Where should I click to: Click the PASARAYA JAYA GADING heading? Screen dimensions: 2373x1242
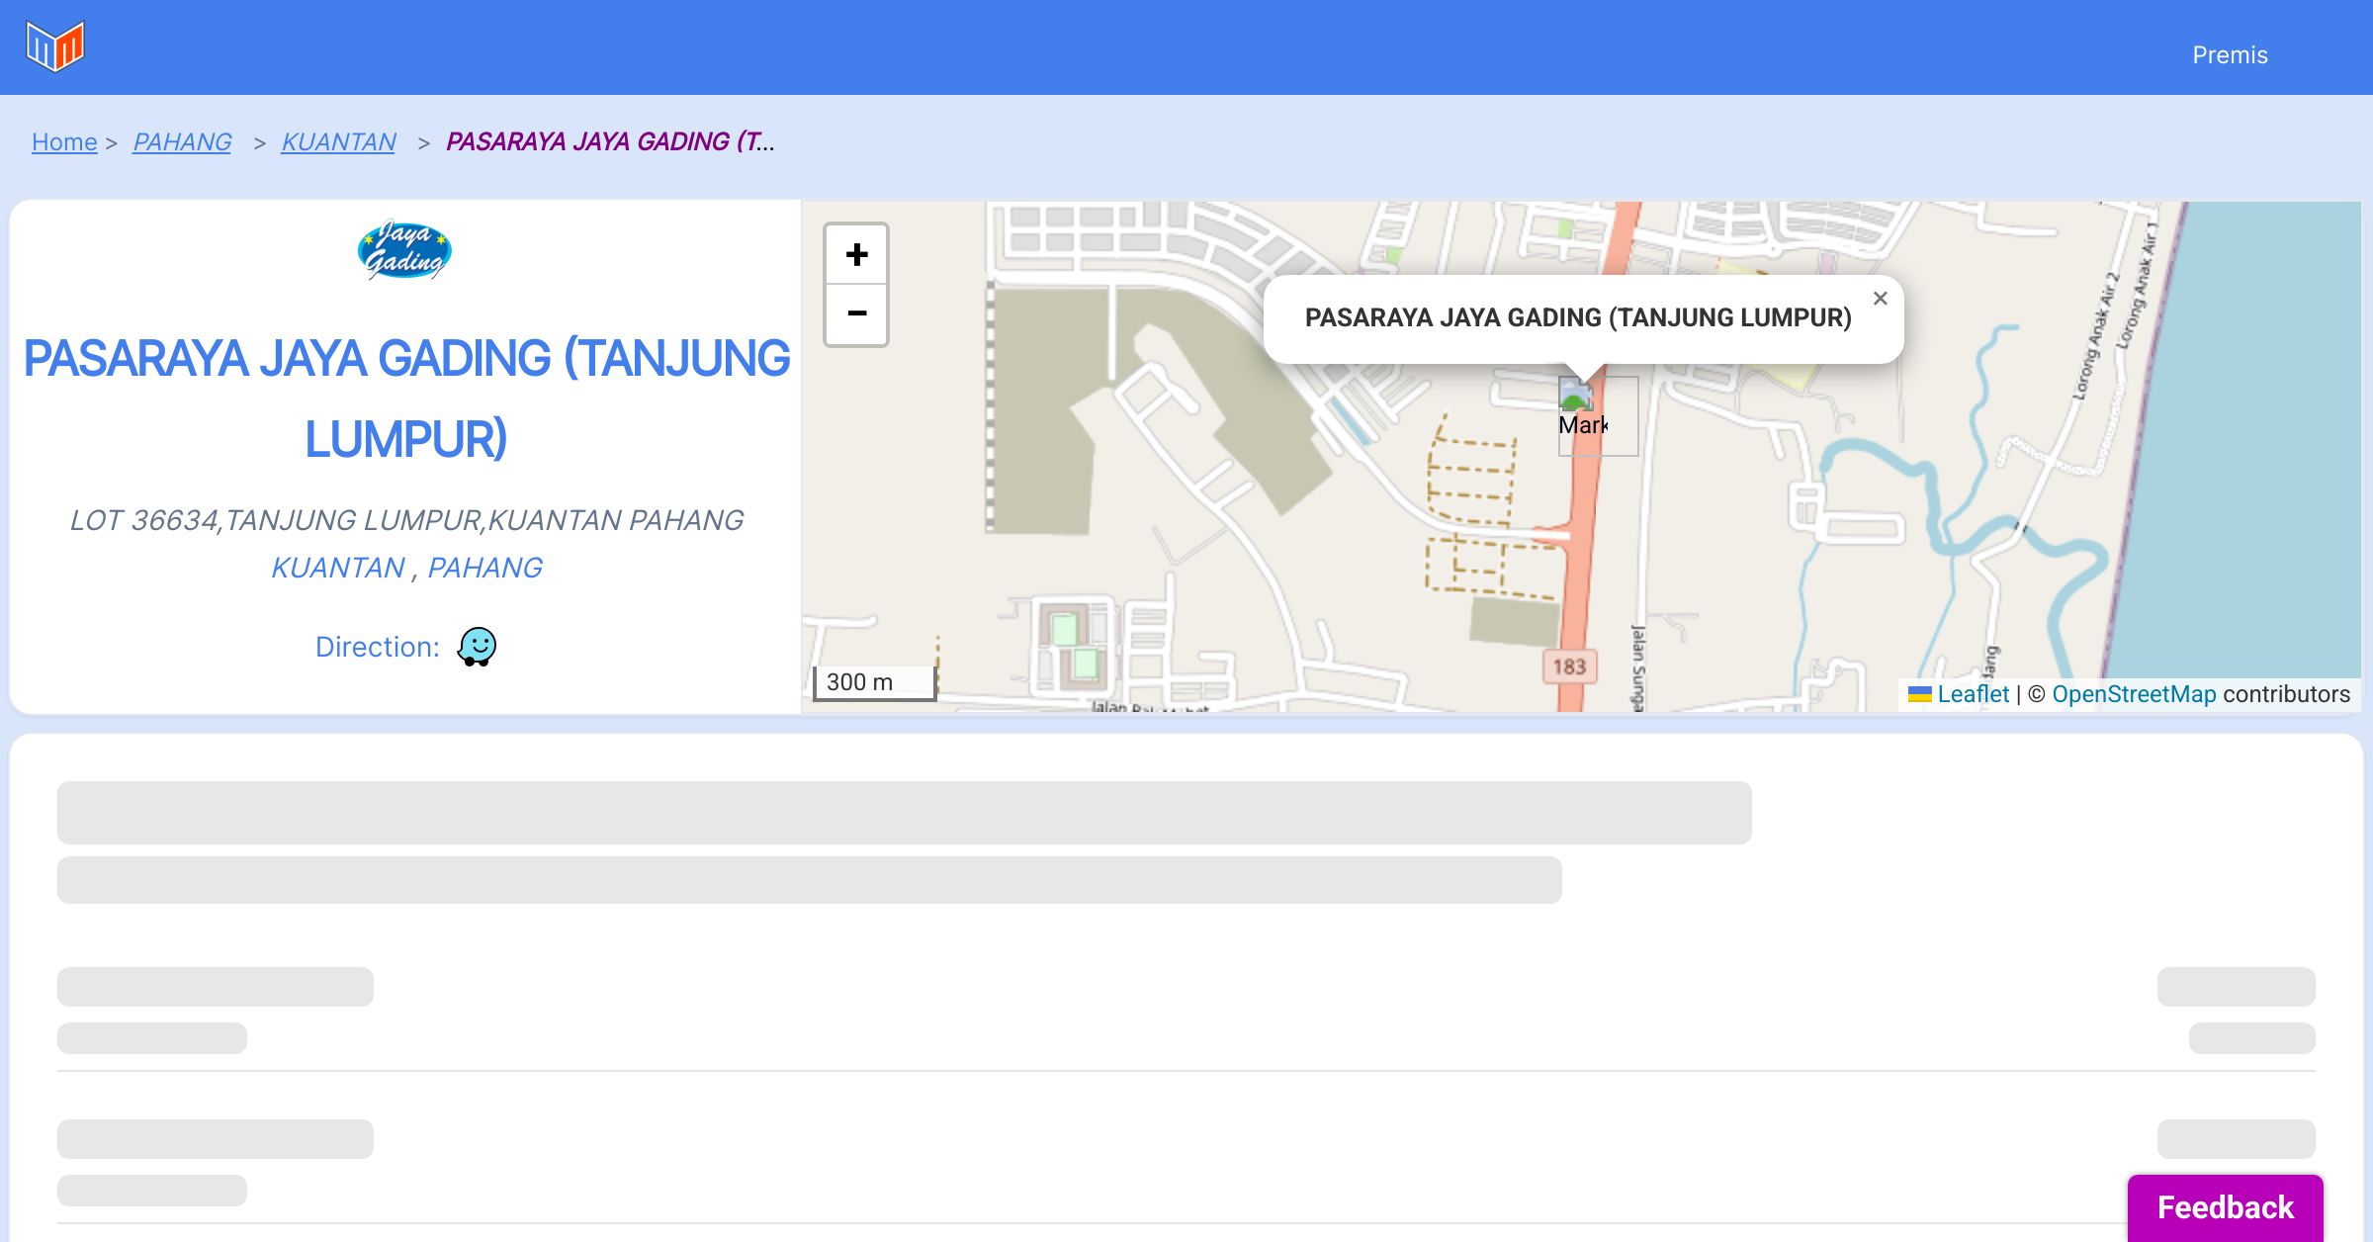tap(406, 399)
